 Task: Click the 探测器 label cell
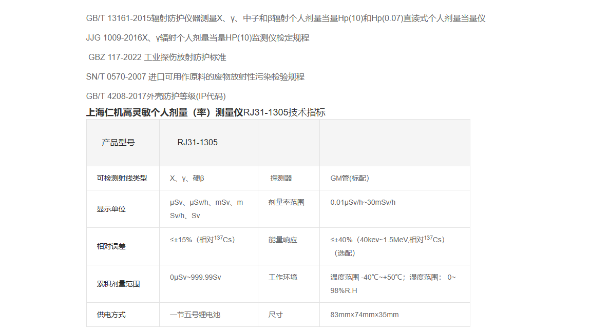tap(289, 178)
